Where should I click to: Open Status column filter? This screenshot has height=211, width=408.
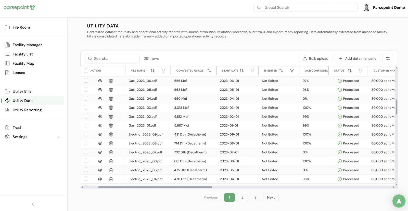click(x=361, y=71)
